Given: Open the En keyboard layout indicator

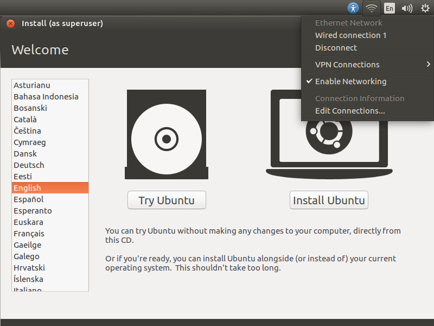Looking at the screenshot, I should 389,8.
